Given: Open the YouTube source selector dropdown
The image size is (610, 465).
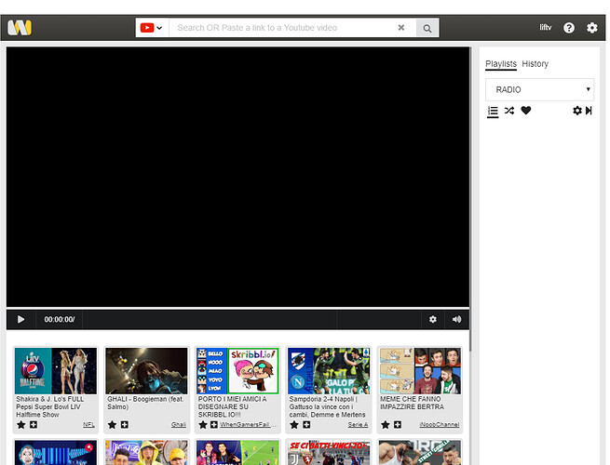Looking at the screenshot, I should (151, 28).
